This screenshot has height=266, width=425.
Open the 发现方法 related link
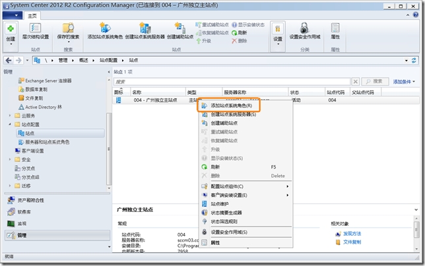pyautogui.click(x=352, y=234)
